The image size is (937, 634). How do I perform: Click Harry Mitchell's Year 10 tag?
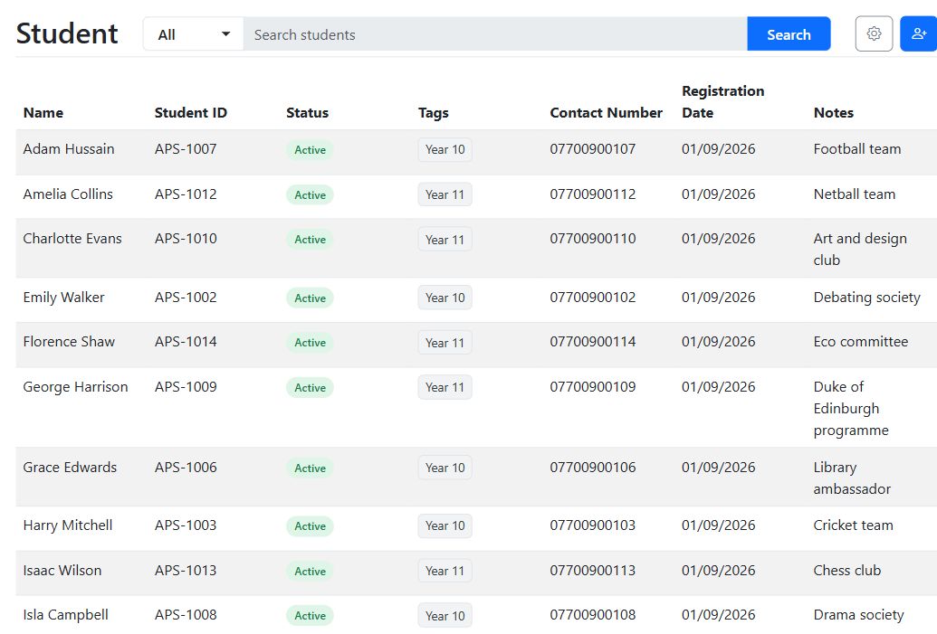(445, 526)
